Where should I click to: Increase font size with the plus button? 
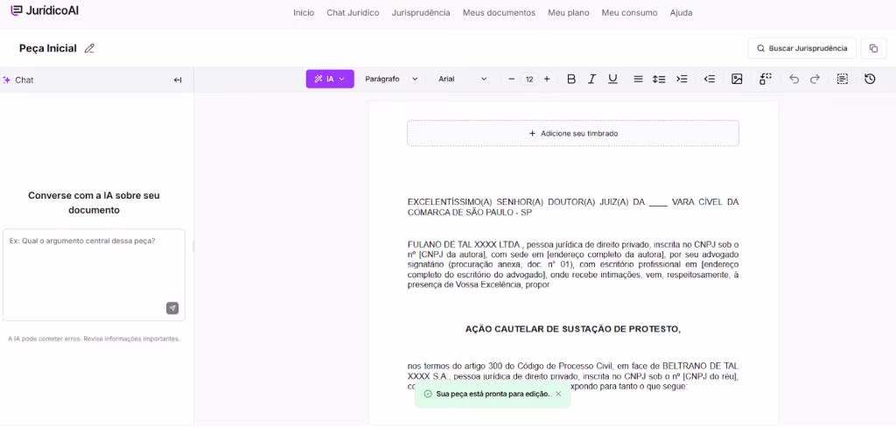click(x=547, y=79)
